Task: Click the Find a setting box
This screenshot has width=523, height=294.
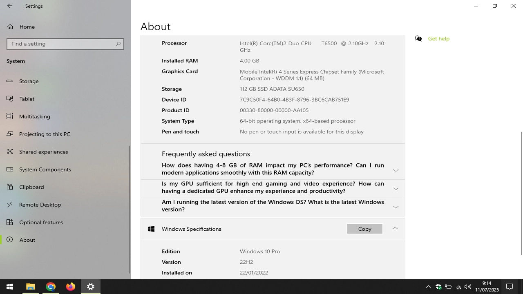Action: (65, 44)
